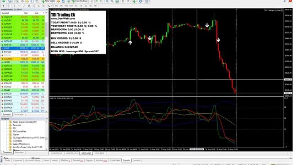
Task: Switch chart to H4 timeframe
Action: point(81,6)
